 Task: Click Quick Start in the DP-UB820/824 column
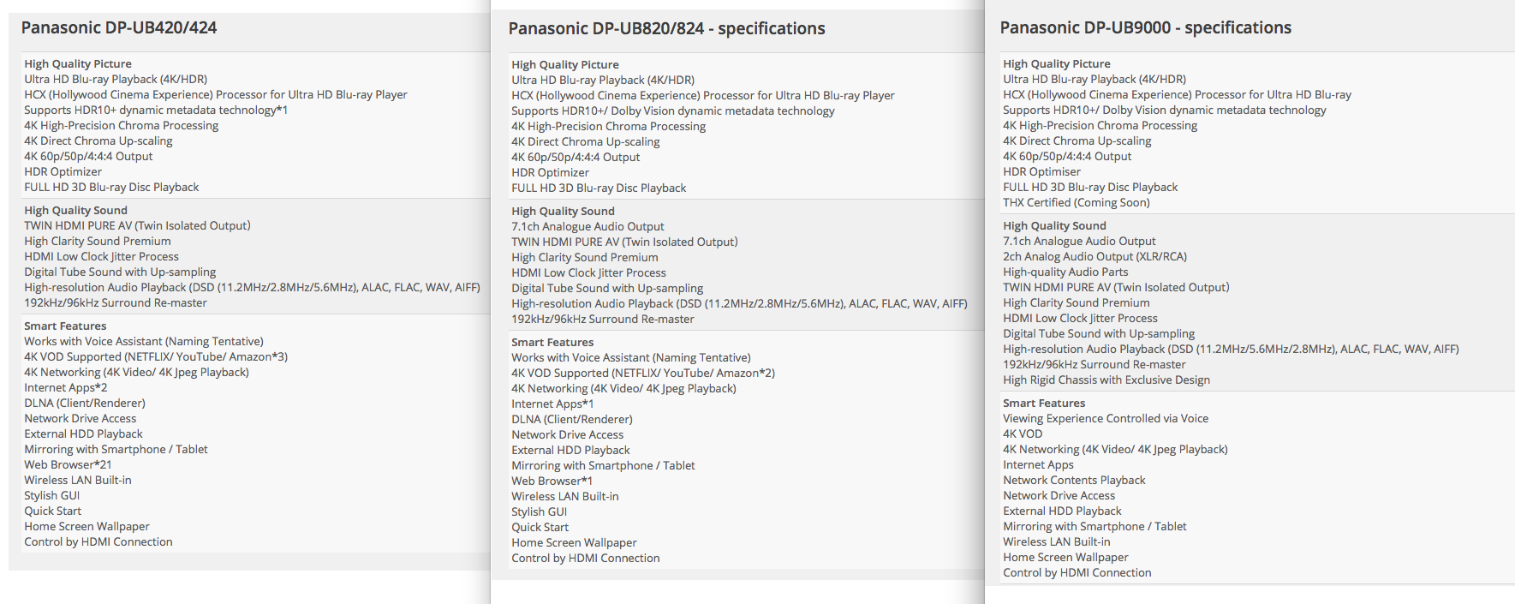pos(540,527)
